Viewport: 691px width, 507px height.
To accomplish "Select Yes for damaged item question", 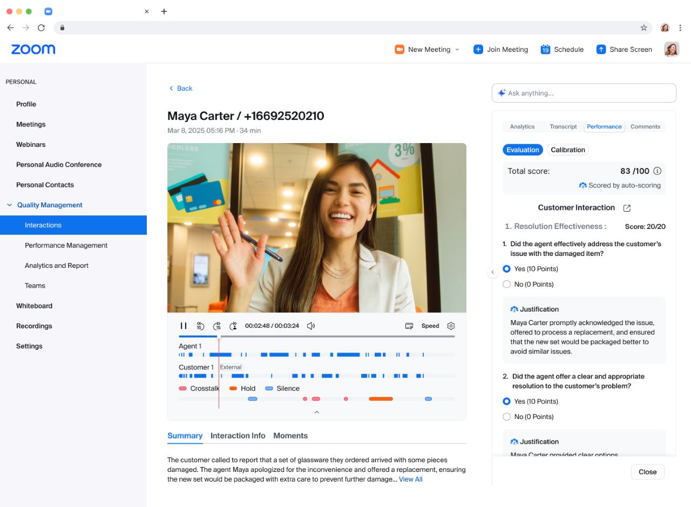I will pos(506,268).
